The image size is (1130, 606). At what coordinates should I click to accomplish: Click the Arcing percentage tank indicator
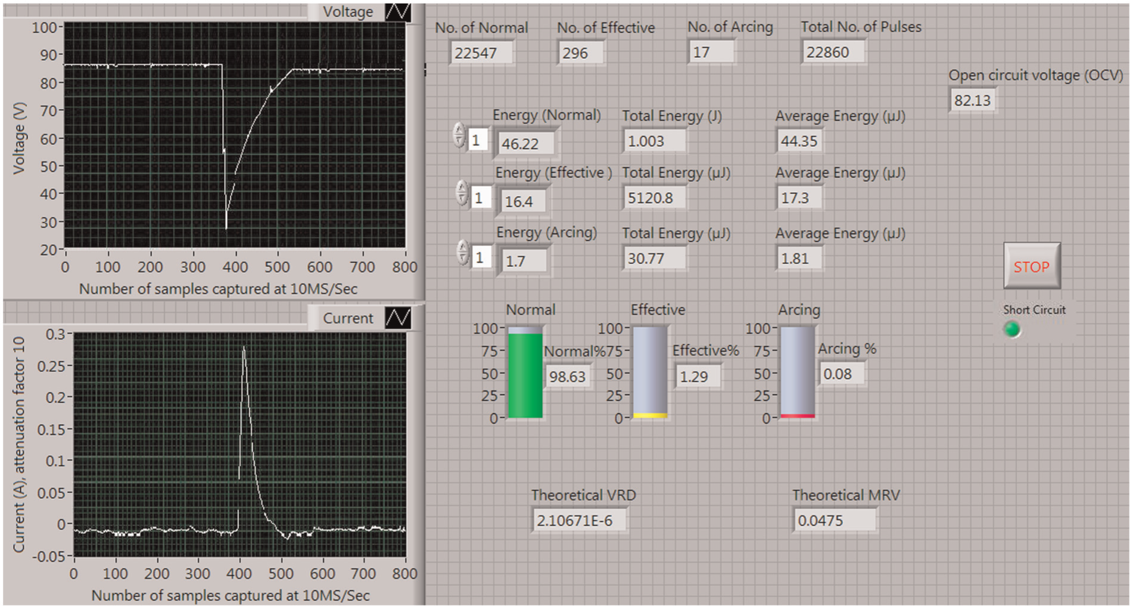pyautogui.click(x=797, y=372)
